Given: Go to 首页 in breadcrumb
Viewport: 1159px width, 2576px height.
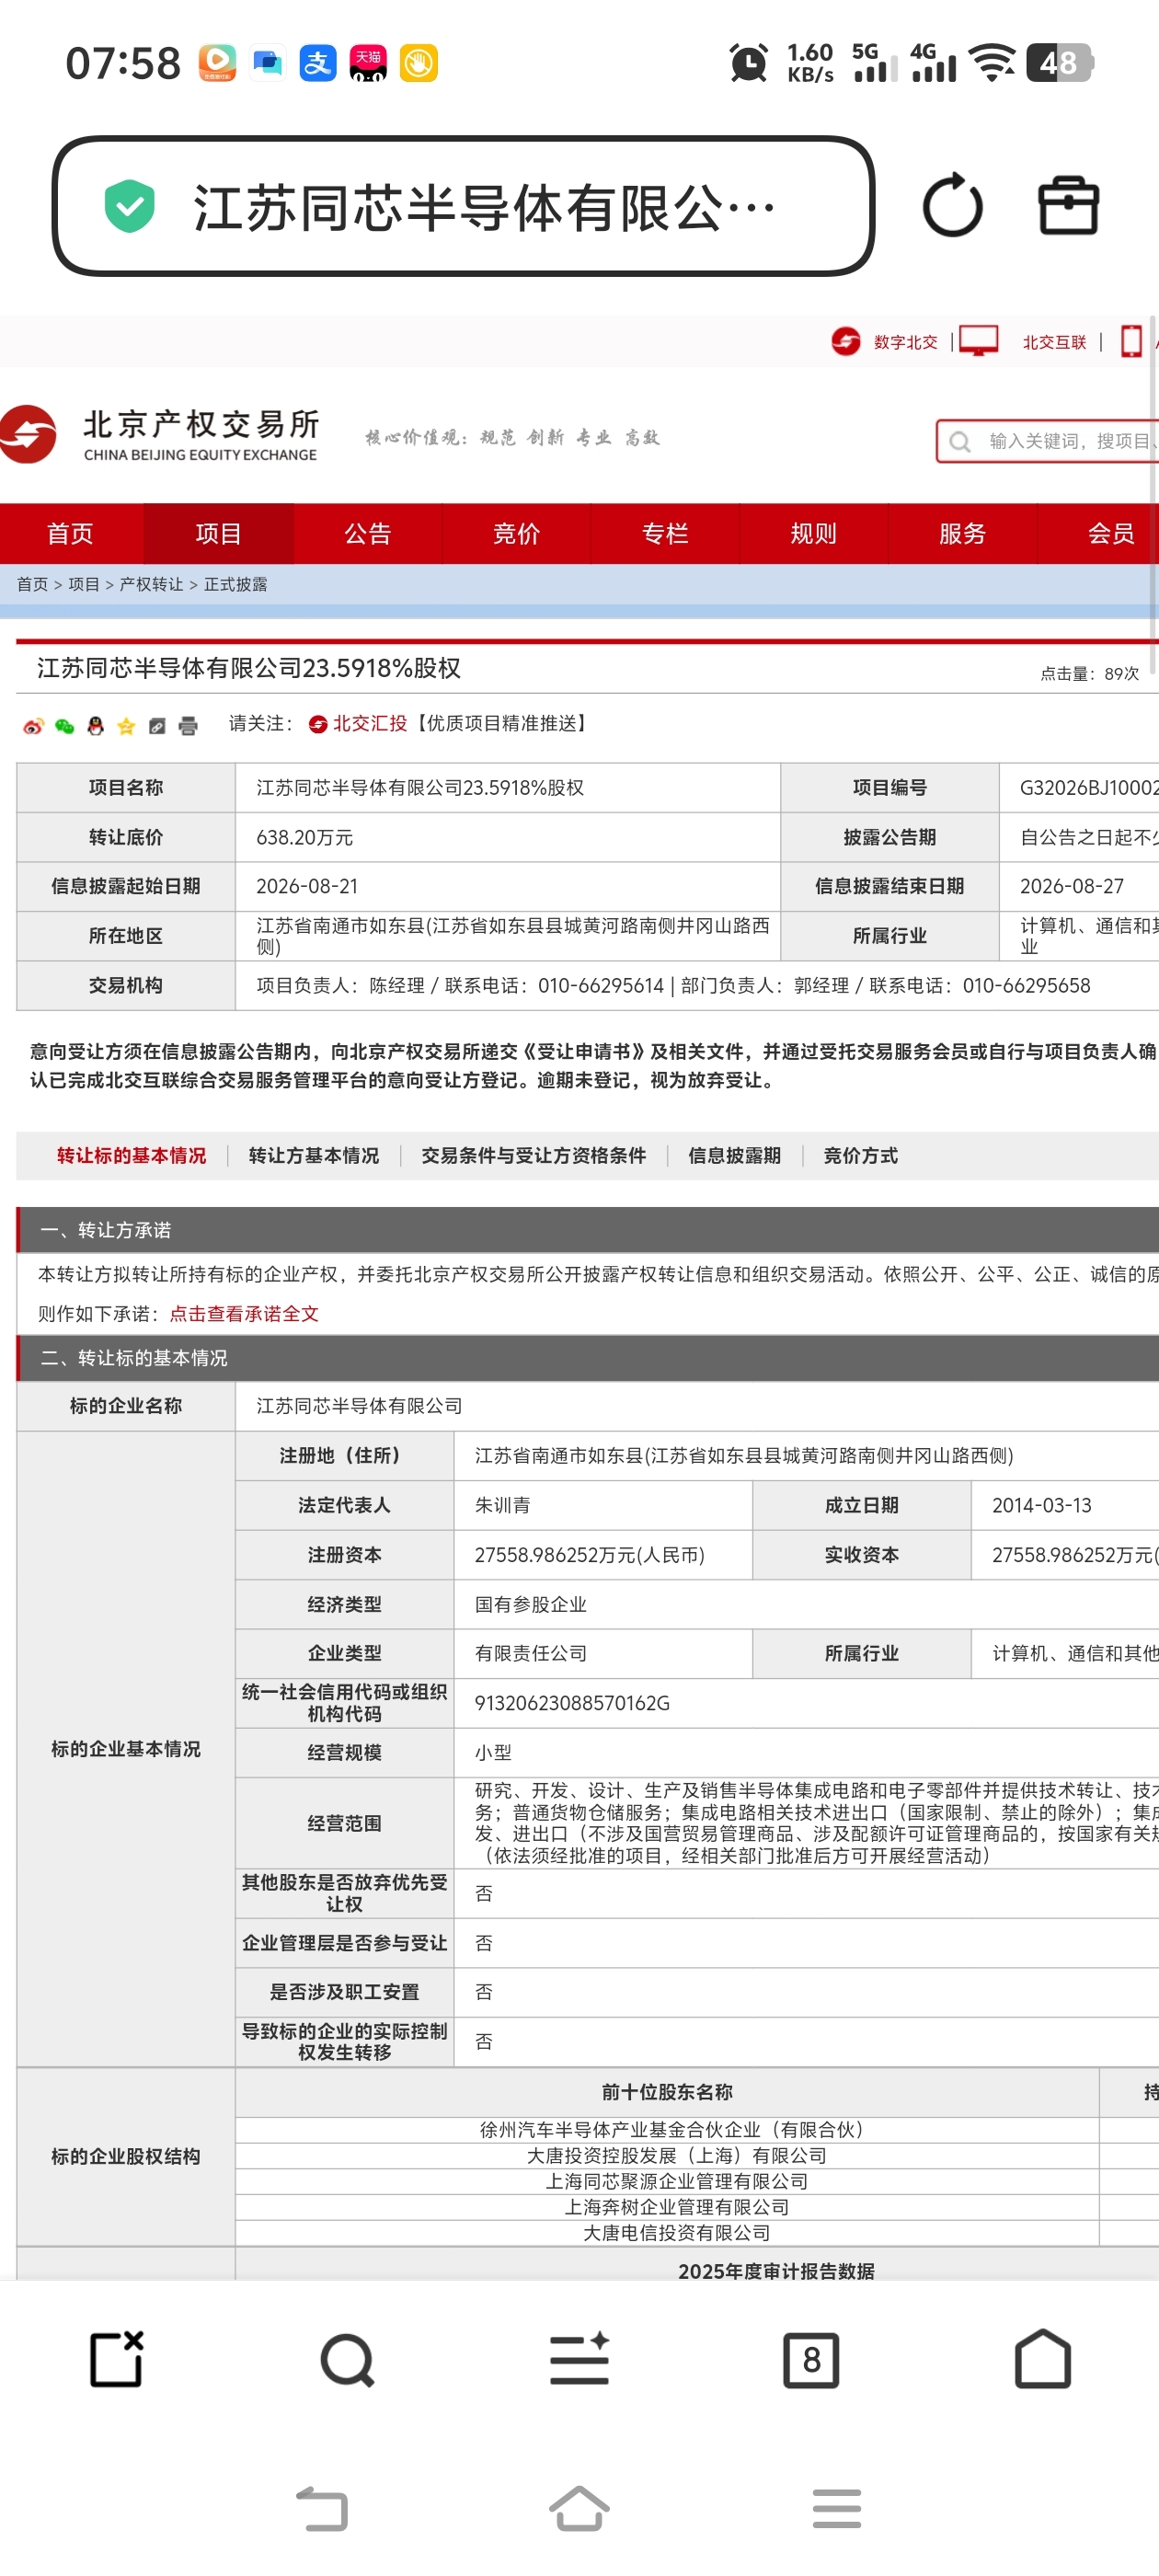Looking at the screenshot, I should pos(32,584).
